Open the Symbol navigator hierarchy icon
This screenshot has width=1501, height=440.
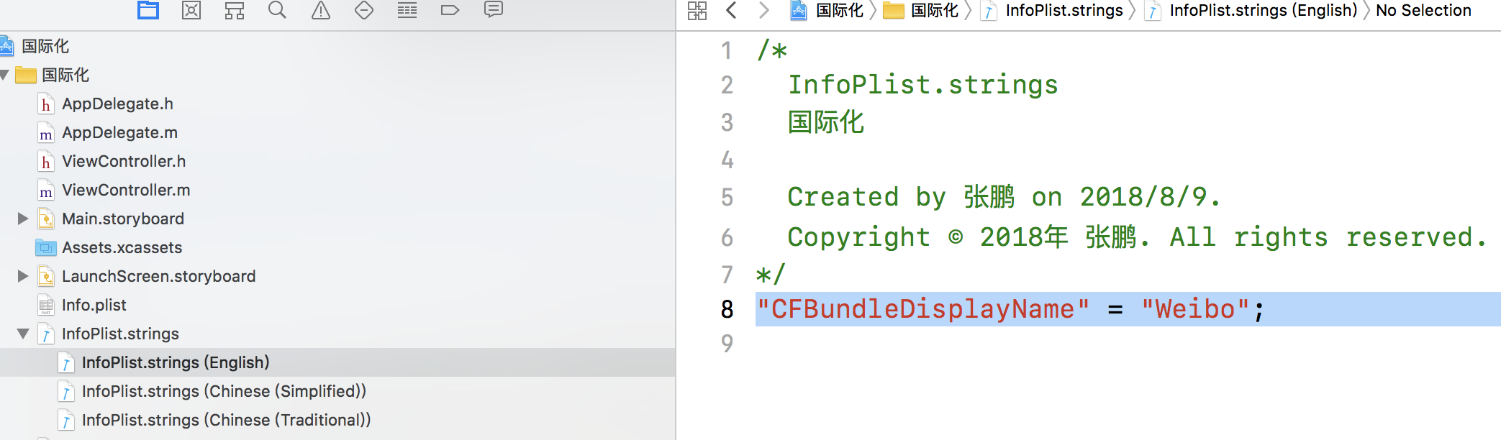[x=235, y=10]
